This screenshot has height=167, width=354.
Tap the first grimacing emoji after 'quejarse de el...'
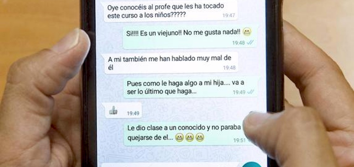tap(179, 137)
